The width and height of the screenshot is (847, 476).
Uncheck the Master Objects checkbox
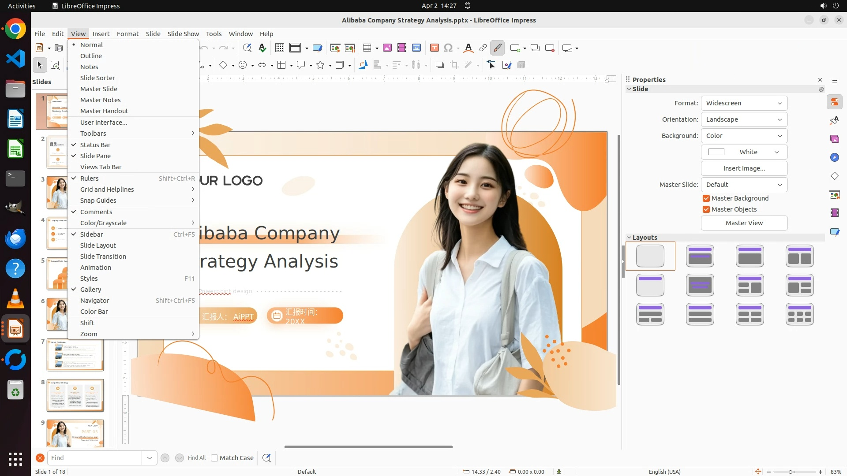click(x=706, y=209)
